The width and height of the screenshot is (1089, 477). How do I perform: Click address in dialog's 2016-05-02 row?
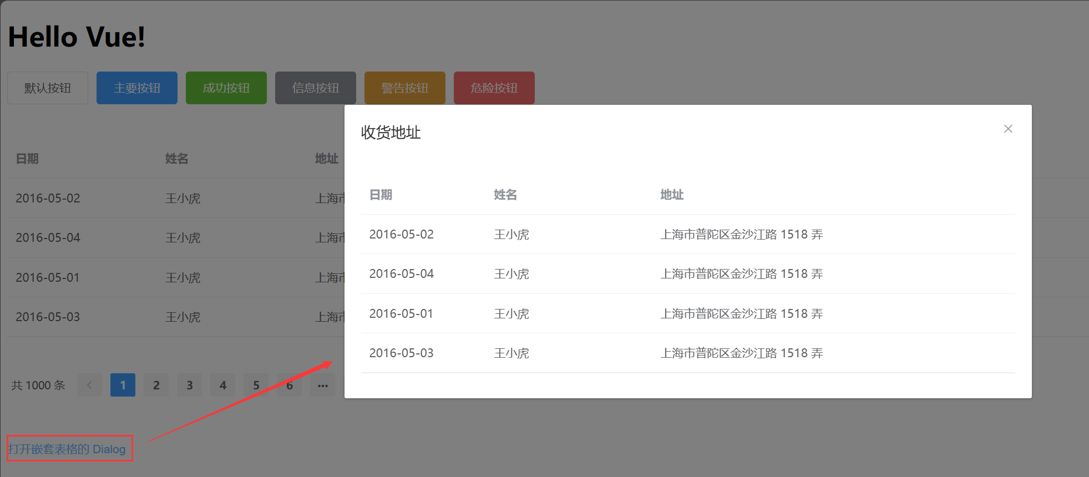click(x=742, y=234)
